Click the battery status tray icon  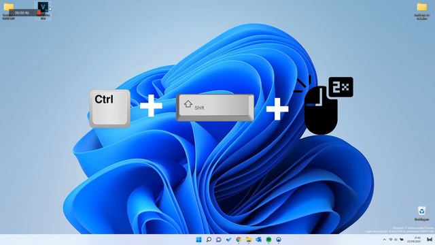[x=401, y=240]
